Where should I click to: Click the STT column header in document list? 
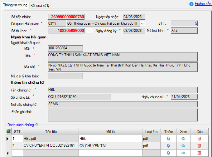click(17, 132)
